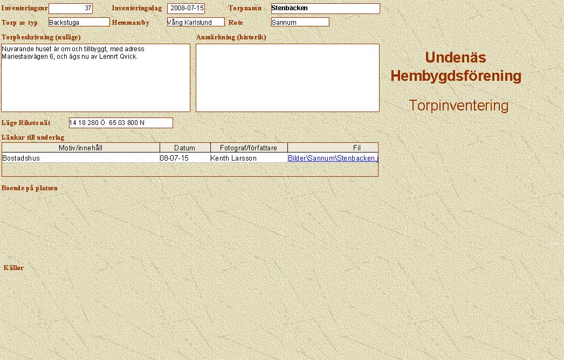This screenshot has height=360, width=564.
Task: Select the Kenth Larsson photographer cell
Action: (x=233, y=158)
